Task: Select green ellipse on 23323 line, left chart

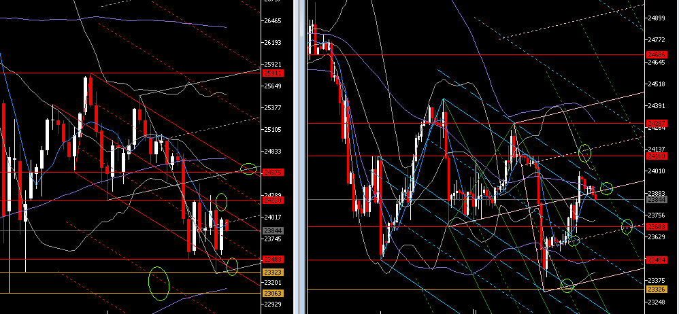Action: pos(233,266)
